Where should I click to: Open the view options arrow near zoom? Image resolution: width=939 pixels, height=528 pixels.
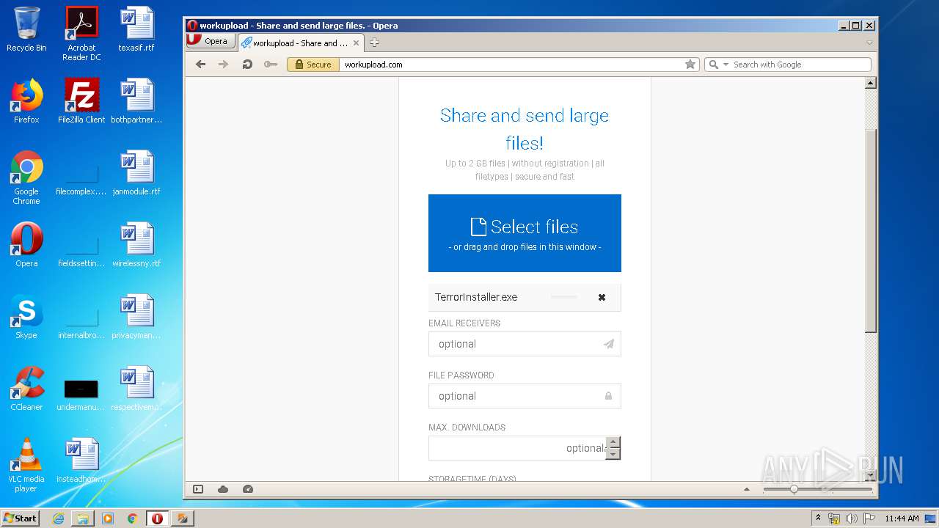(747, 489)
